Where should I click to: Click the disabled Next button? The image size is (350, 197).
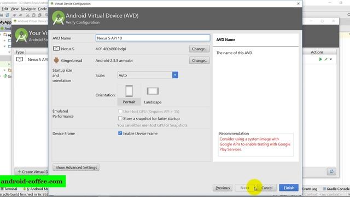point(244,188)
